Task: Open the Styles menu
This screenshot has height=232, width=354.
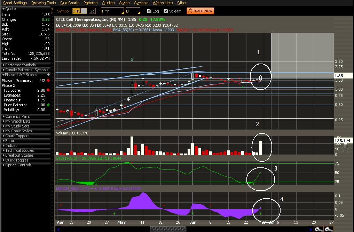Action: click(x=124, y=3)
